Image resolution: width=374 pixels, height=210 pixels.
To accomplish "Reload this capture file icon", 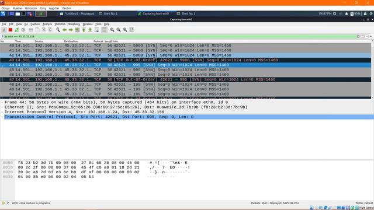I will [x=50, y=30].
